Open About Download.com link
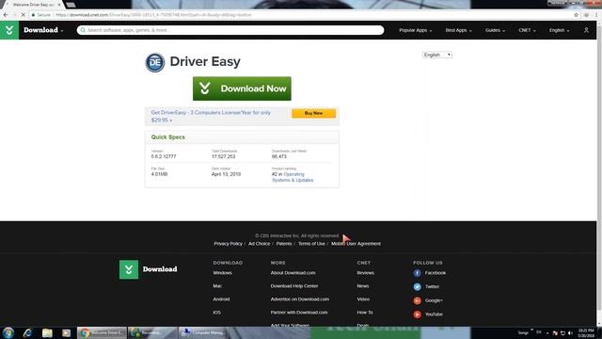This screenshot has width=602, height=339. pos(293,273)
